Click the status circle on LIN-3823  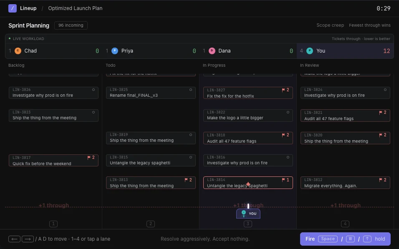(93, 112)
